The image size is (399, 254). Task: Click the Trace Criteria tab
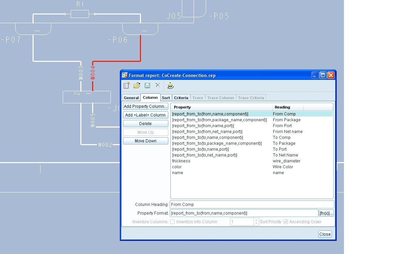tap(251, 98)
